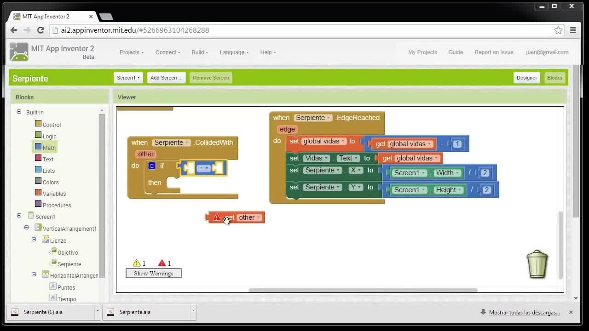Reload the page with refresh icon
Viewport: 589px width, 331px height.
tap(40, 30)
